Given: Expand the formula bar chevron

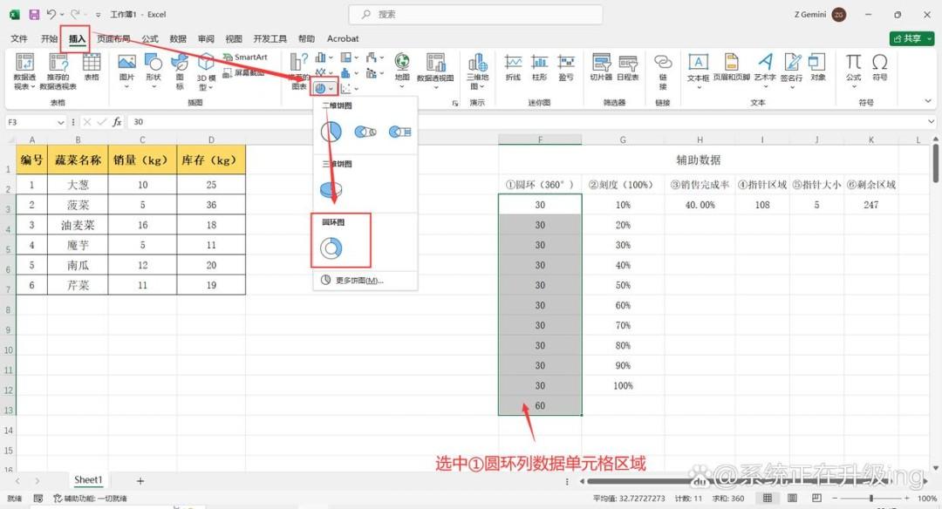Looking at the screenshot, I should click(x=932, y=122).
